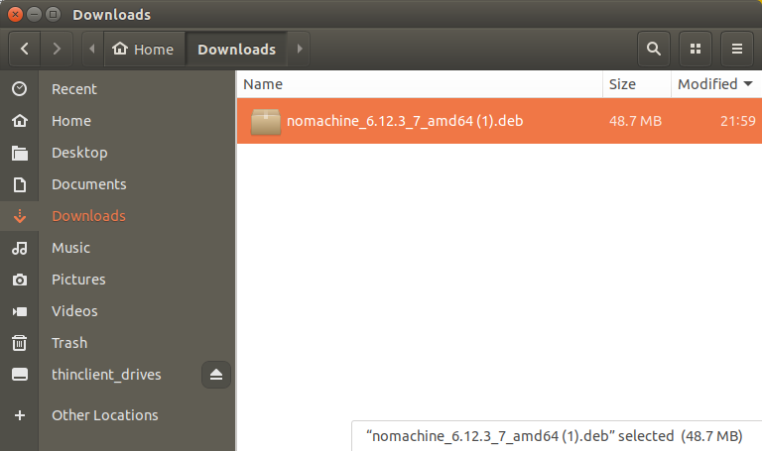This screenshot has width=762, height=451.
Task: Click the Downloads arrow icon in the sidebar
Action: (x=20, y=216)
